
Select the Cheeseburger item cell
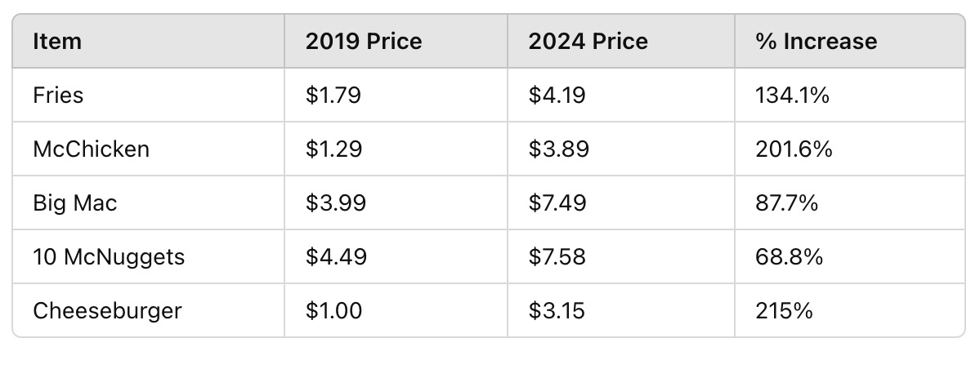coord(107,311)
